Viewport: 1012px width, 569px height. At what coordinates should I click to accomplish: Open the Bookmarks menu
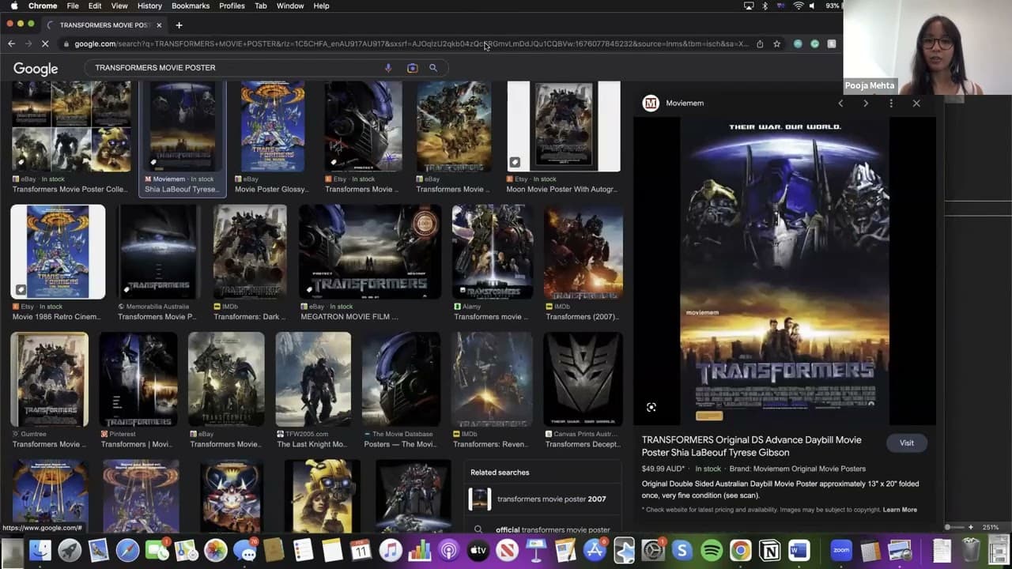(191, 6)
